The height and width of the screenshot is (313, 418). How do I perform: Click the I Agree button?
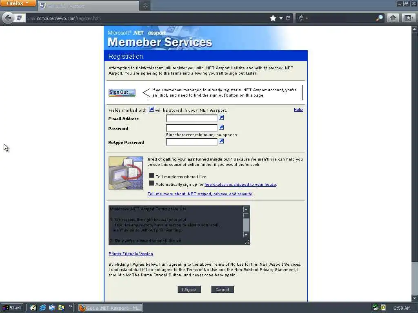(x=189, y=289)
